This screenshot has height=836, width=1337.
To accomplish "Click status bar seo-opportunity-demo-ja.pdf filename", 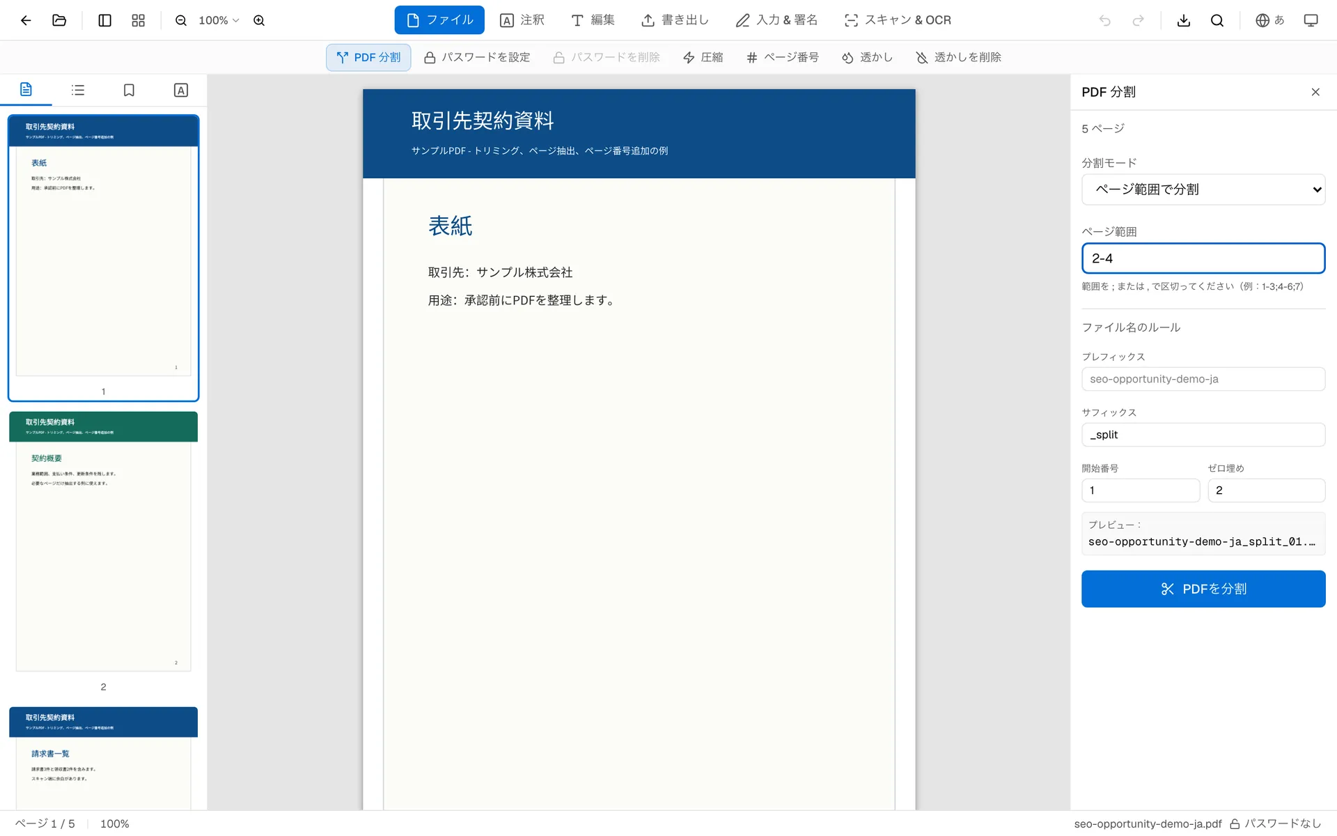I will (x=1148, y=823).
